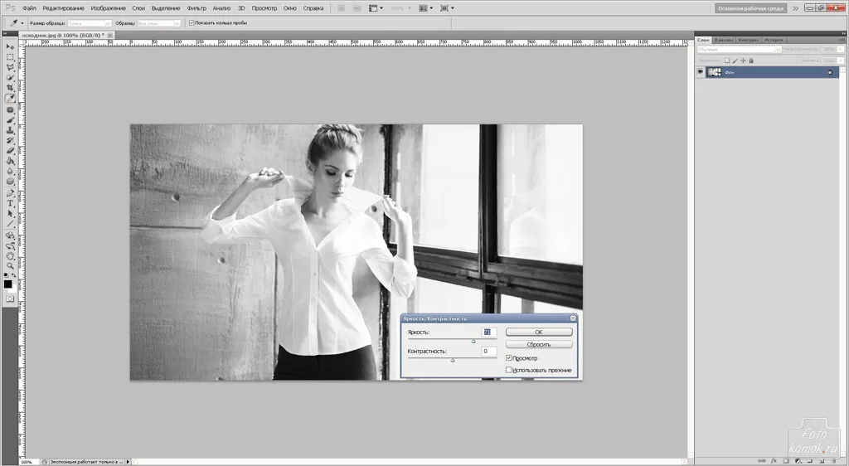Collapse the panel dock arrows
Viewport: 849px width, 466px height.
click(x=842, y=33)
